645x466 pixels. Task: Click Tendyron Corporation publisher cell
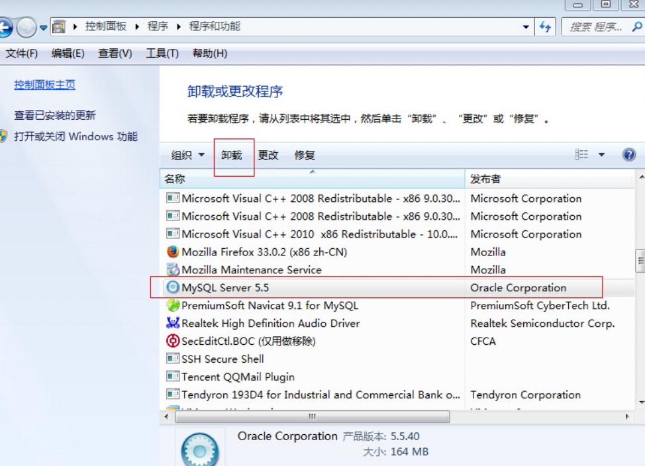point(526,395)
